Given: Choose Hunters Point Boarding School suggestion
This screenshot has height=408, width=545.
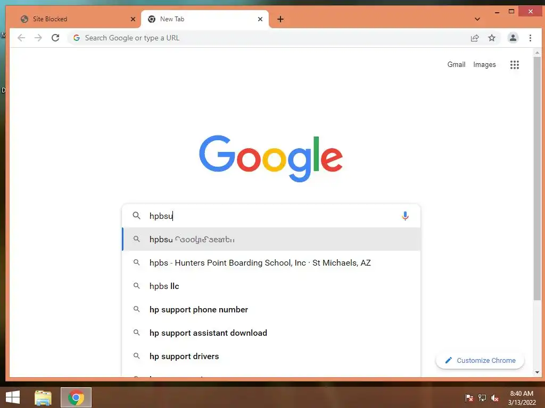Looking at the screenshot, I should tap(271, 262).
